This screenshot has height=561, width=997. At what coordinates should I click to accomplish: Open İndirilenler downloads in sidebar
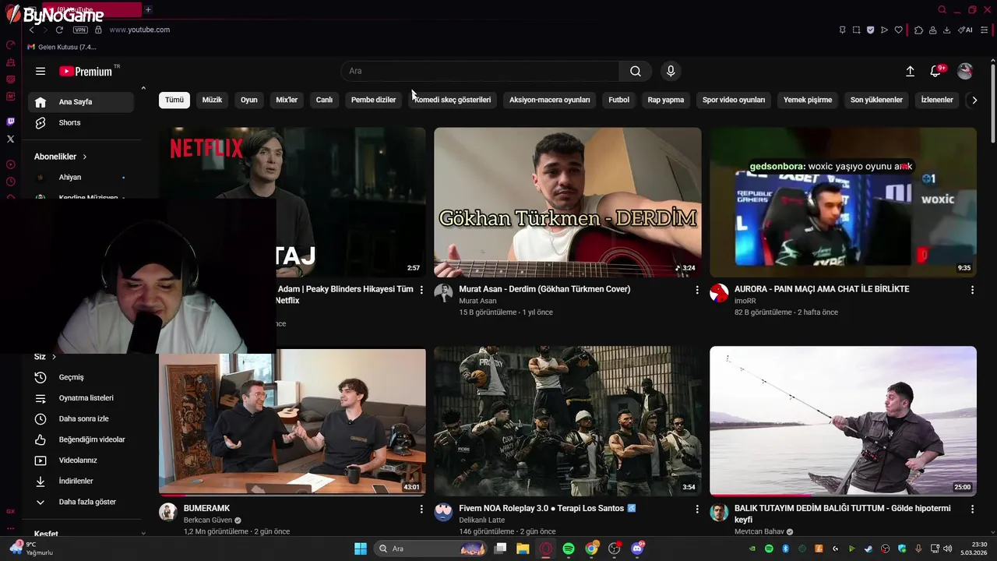point(82,482)
